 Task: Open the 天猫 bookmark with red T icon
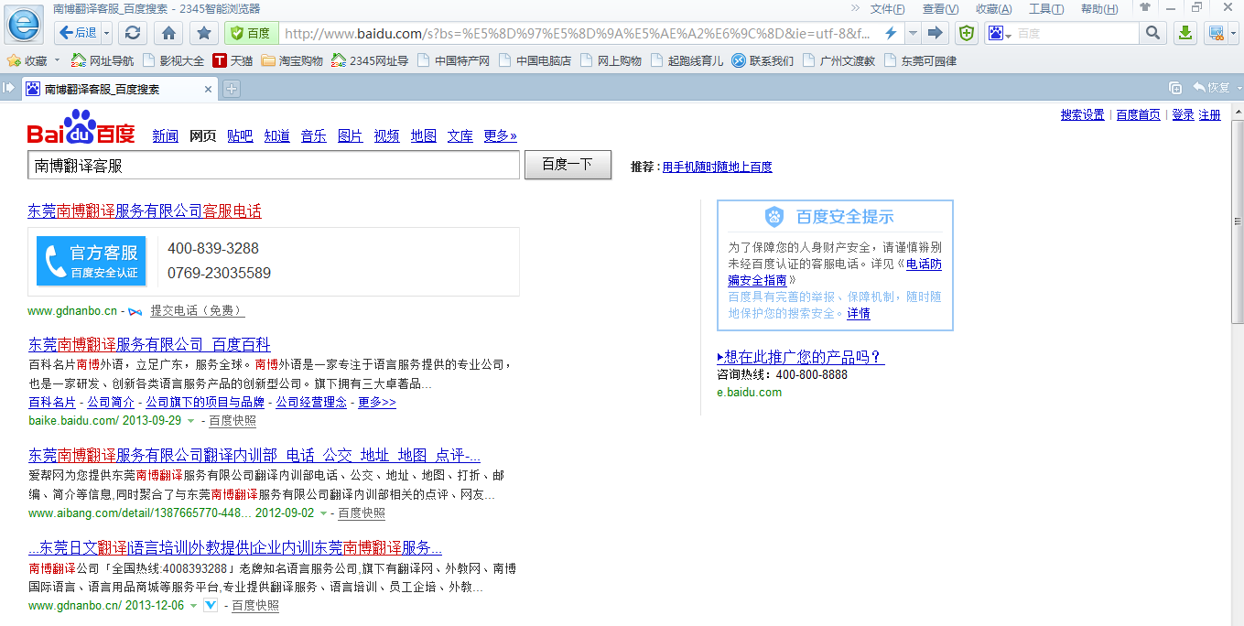[x=233, y=61]
